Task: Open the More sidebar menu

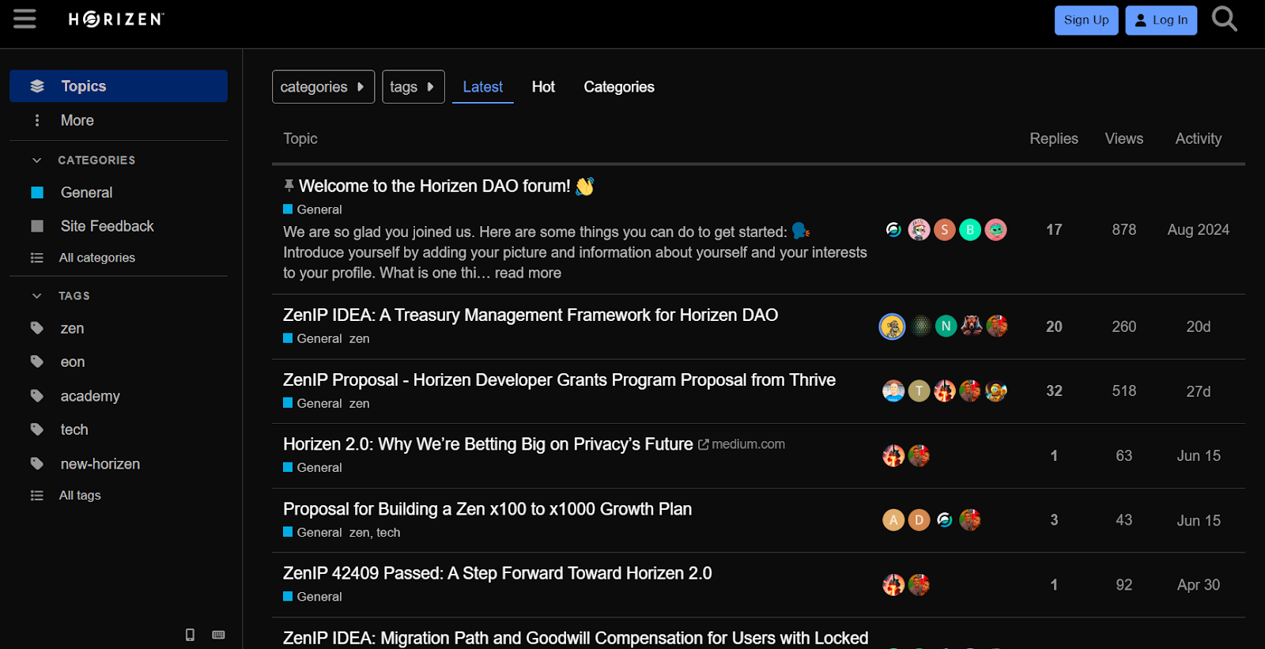Action: tap(119, 120)
